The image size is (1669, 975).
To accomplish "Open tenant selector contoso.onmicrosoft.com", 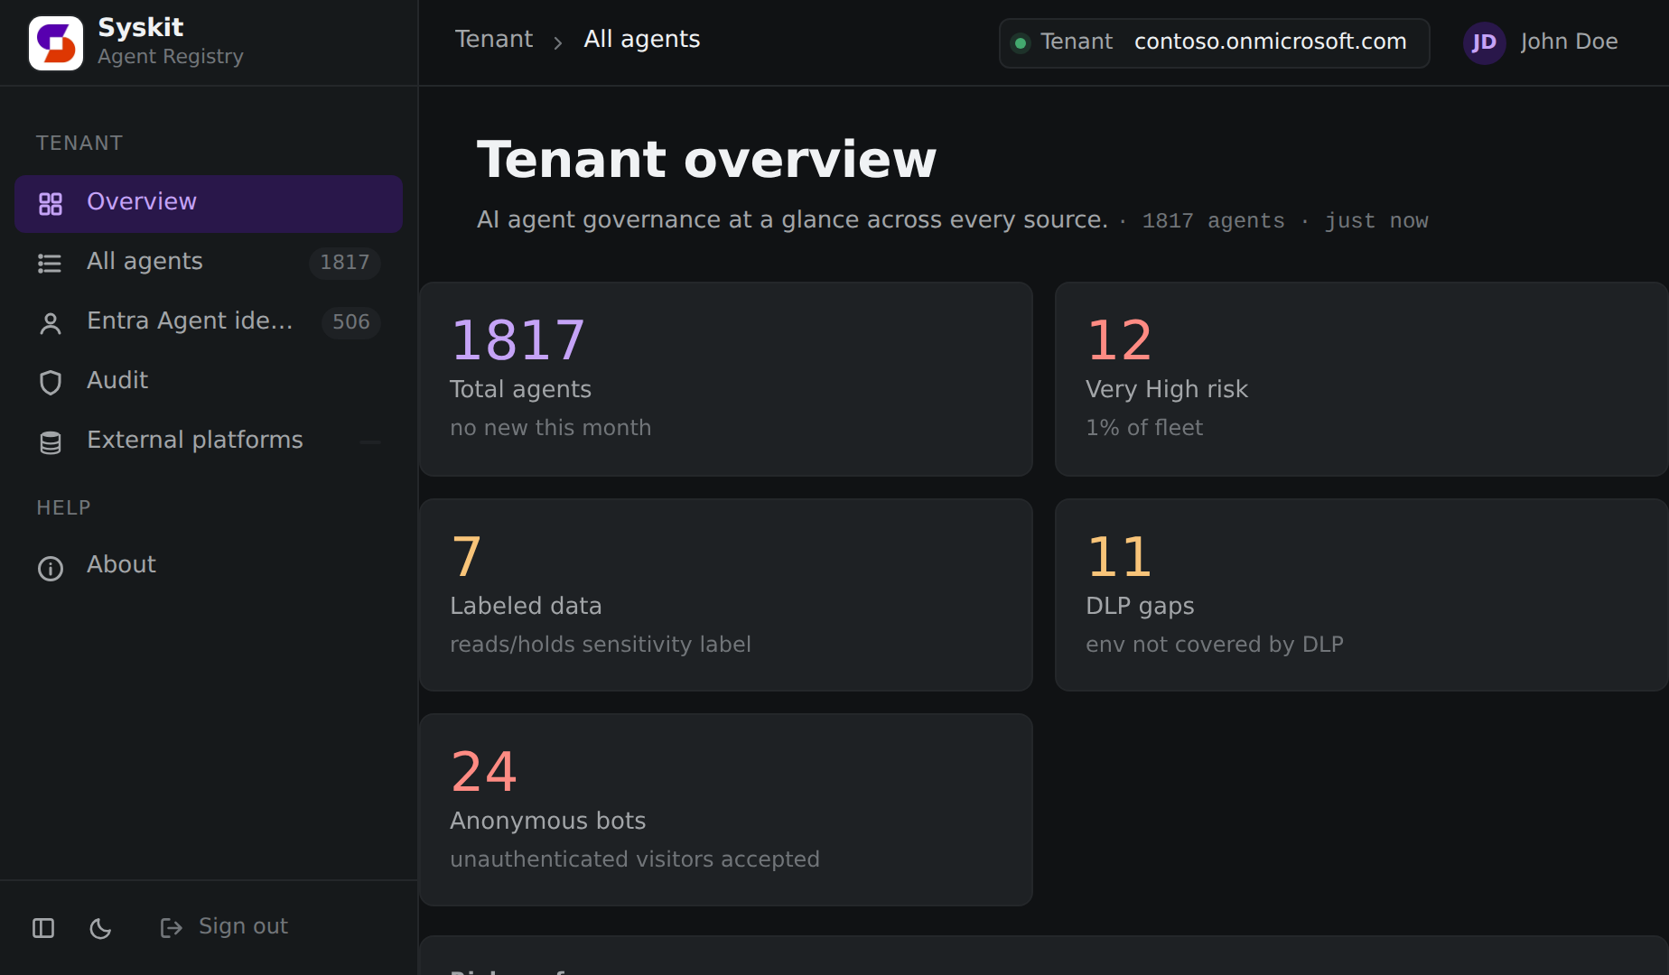I will pyautogui.click(x=1214, y=42).
